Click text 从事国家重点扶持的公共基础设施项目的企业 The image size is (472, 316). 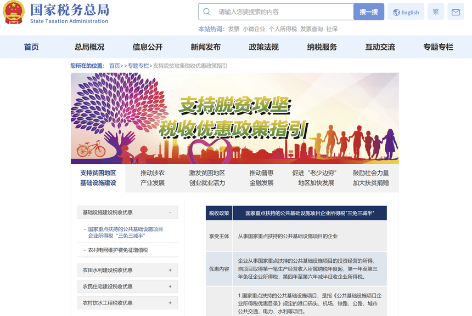click(x=288, y=237)
